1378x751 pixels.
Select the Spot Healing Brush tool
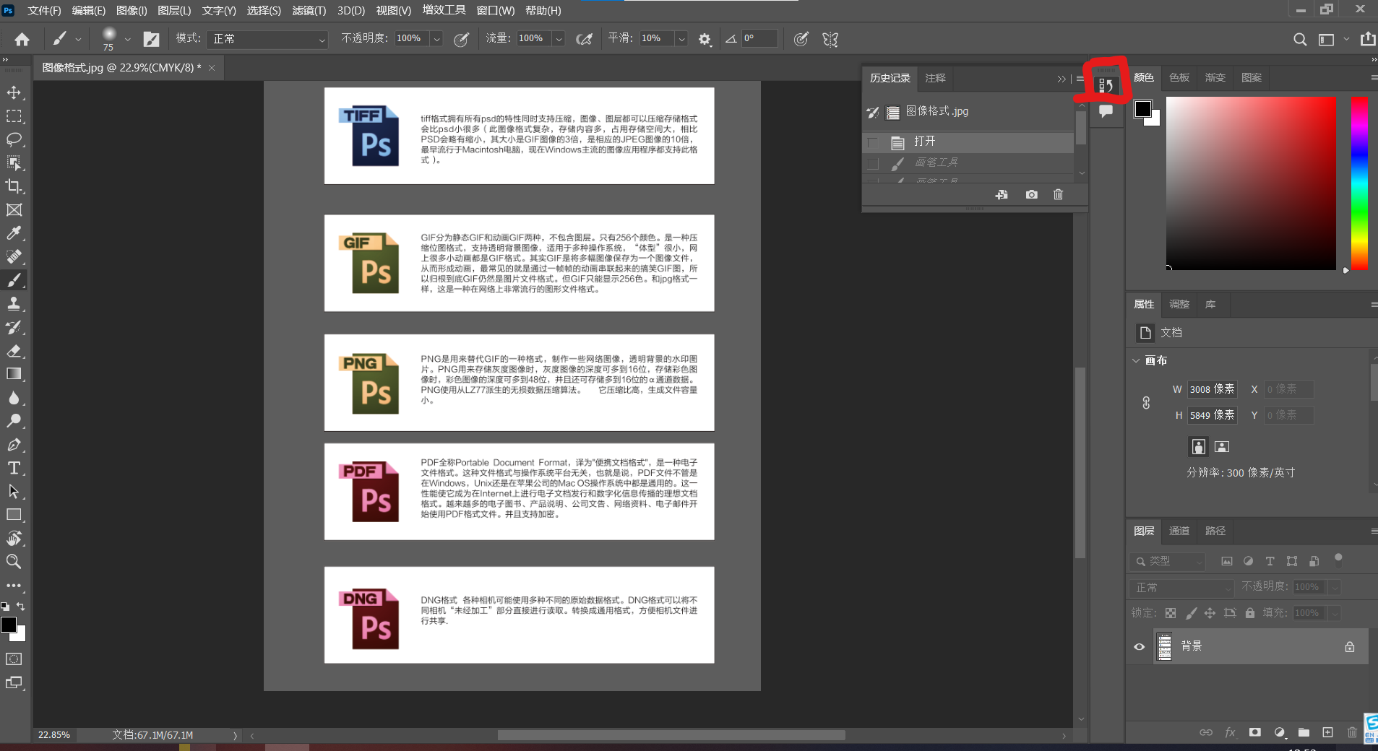click(x=14, y=257)
